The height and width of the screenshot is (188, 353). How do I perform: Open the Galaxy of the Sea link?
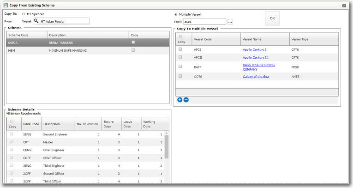tap(255, 76)
